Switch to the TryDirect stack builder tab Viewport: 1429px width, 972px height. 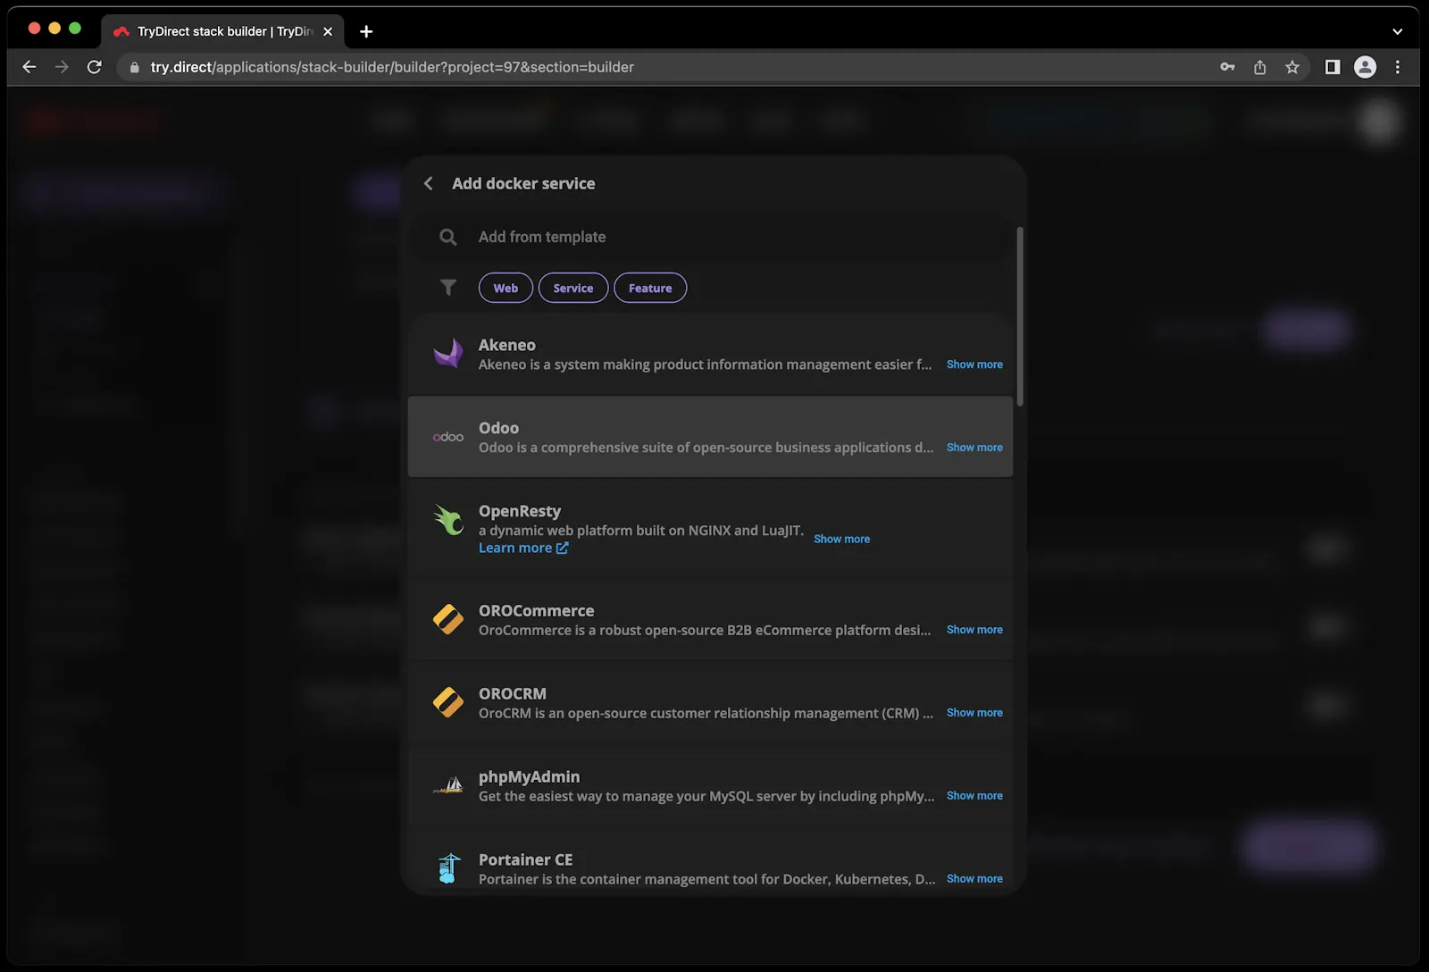pos(223,31)
